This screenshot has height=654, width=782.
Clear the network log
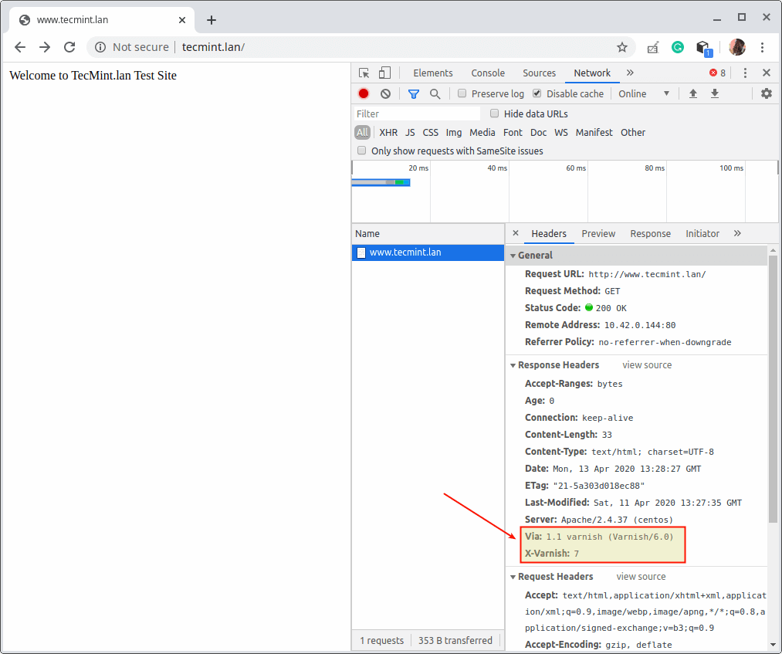click(x=385, y=93)
